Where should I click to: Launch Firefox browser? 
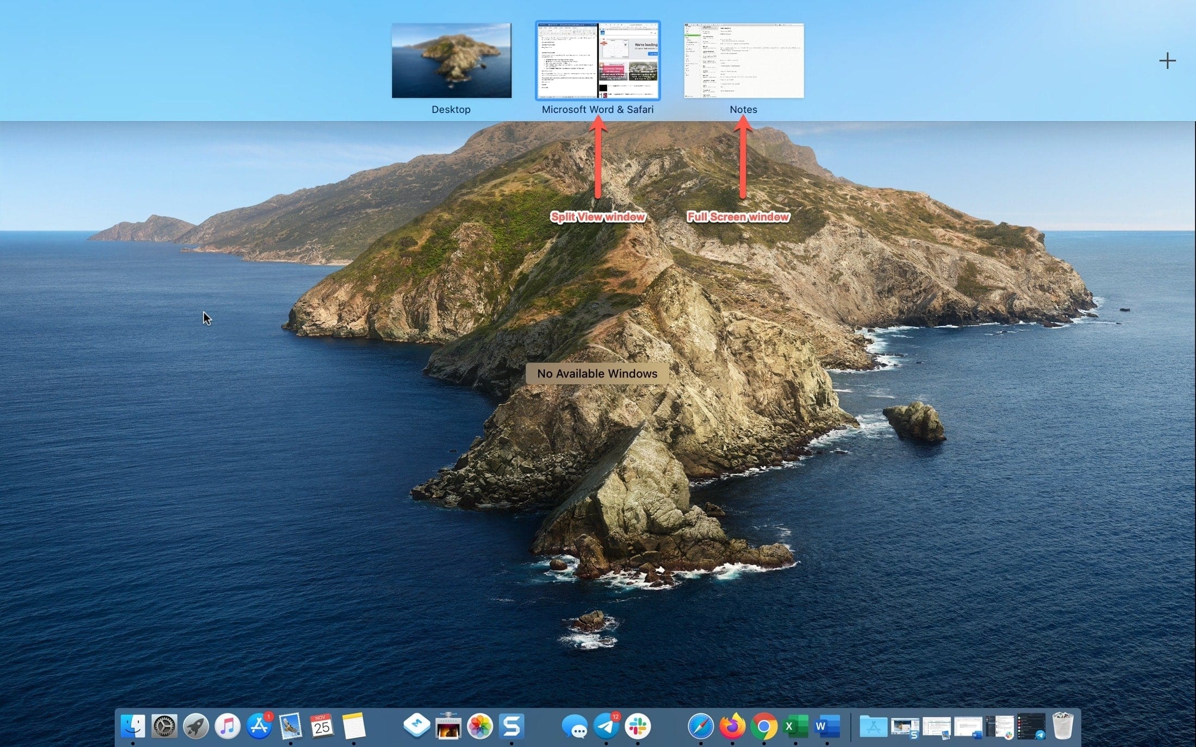point(732,726)
